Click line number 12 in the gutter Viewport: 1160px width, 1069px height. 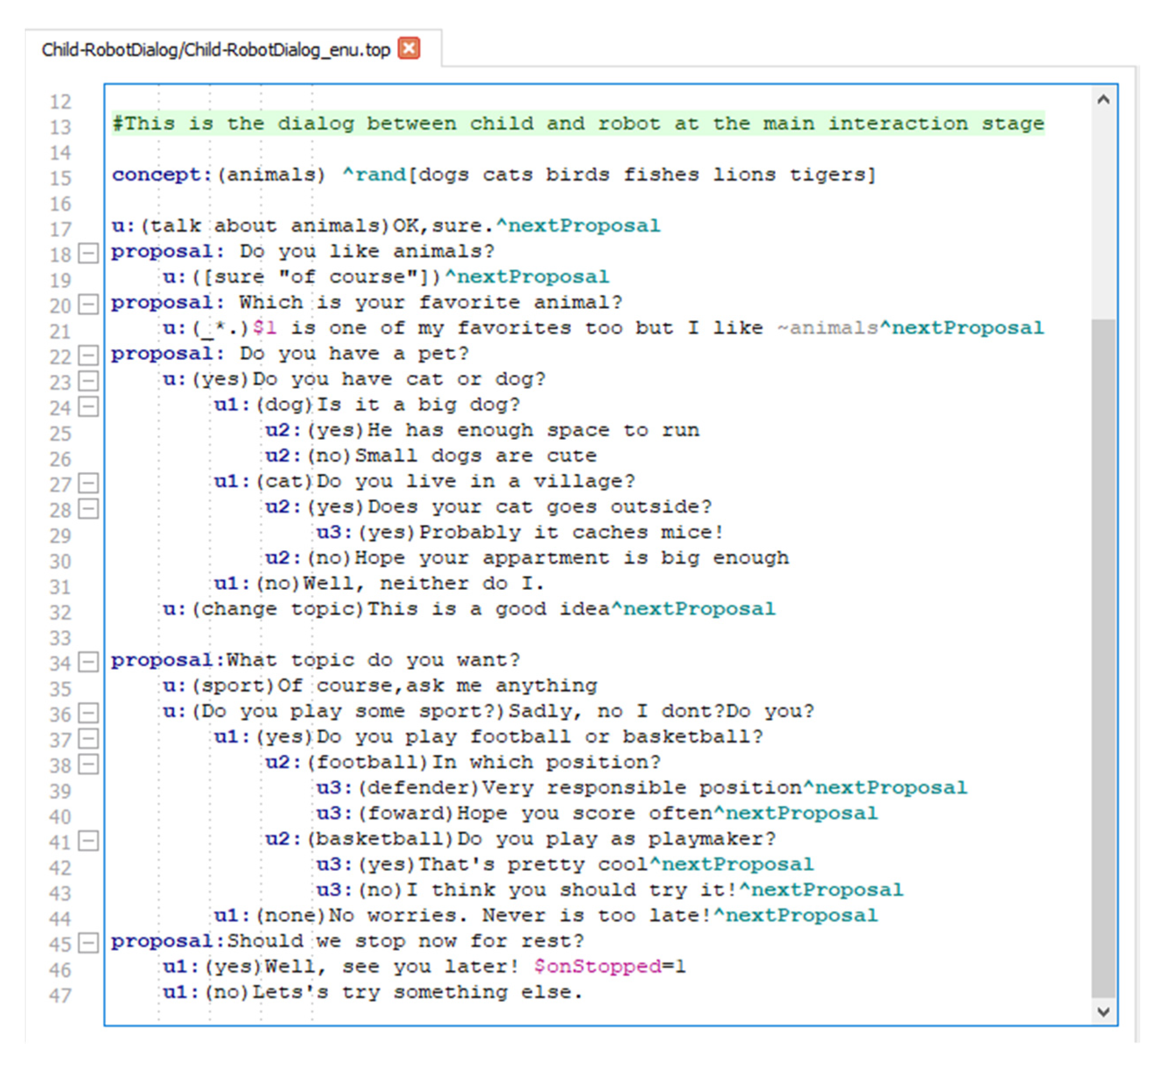60,102
